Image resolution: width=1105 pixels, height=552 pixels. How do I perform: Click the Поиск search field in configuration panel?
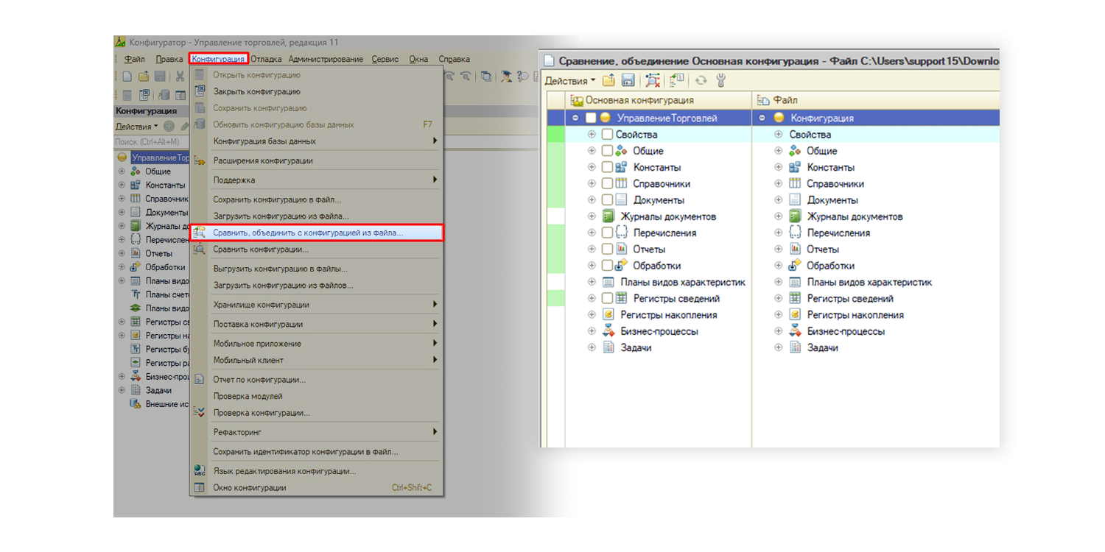click(x=151, y=142)
